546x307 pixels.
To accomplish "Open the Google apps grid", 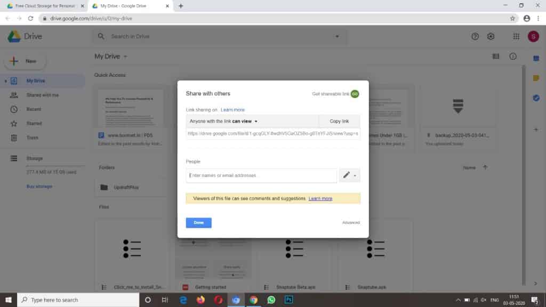I will click(x=516, y=37).
